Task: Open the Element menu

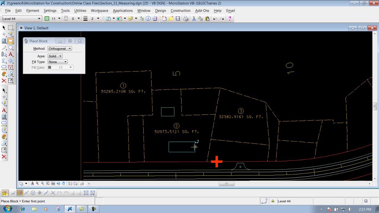Action: (x=33, y=11)
